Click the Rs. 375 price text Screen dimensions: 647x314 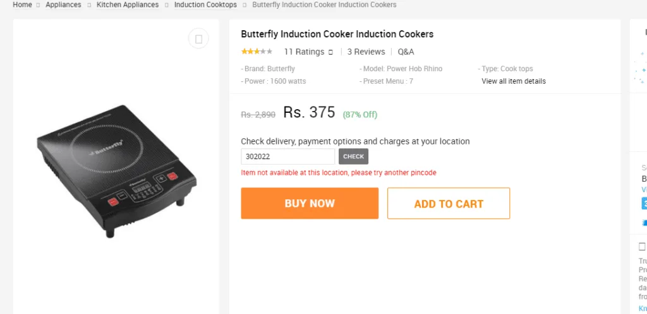coord(309,112)
